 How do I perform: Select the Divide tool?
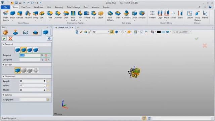134,14
